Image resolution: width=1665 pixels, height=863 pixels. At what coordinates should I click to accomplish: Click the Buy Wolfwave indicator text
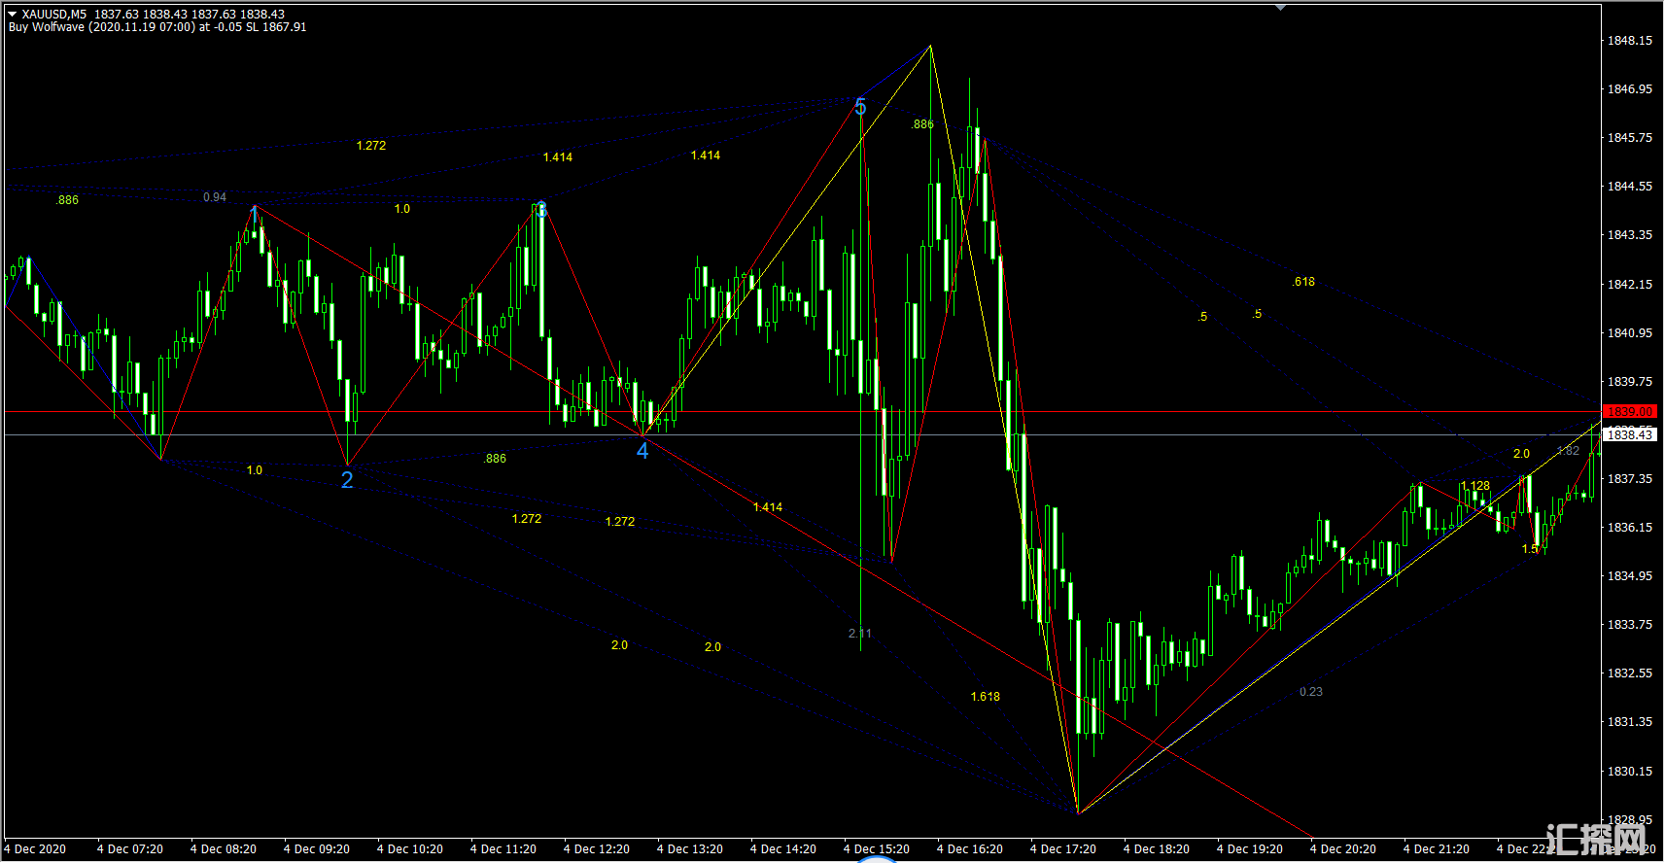click(156, 27)
